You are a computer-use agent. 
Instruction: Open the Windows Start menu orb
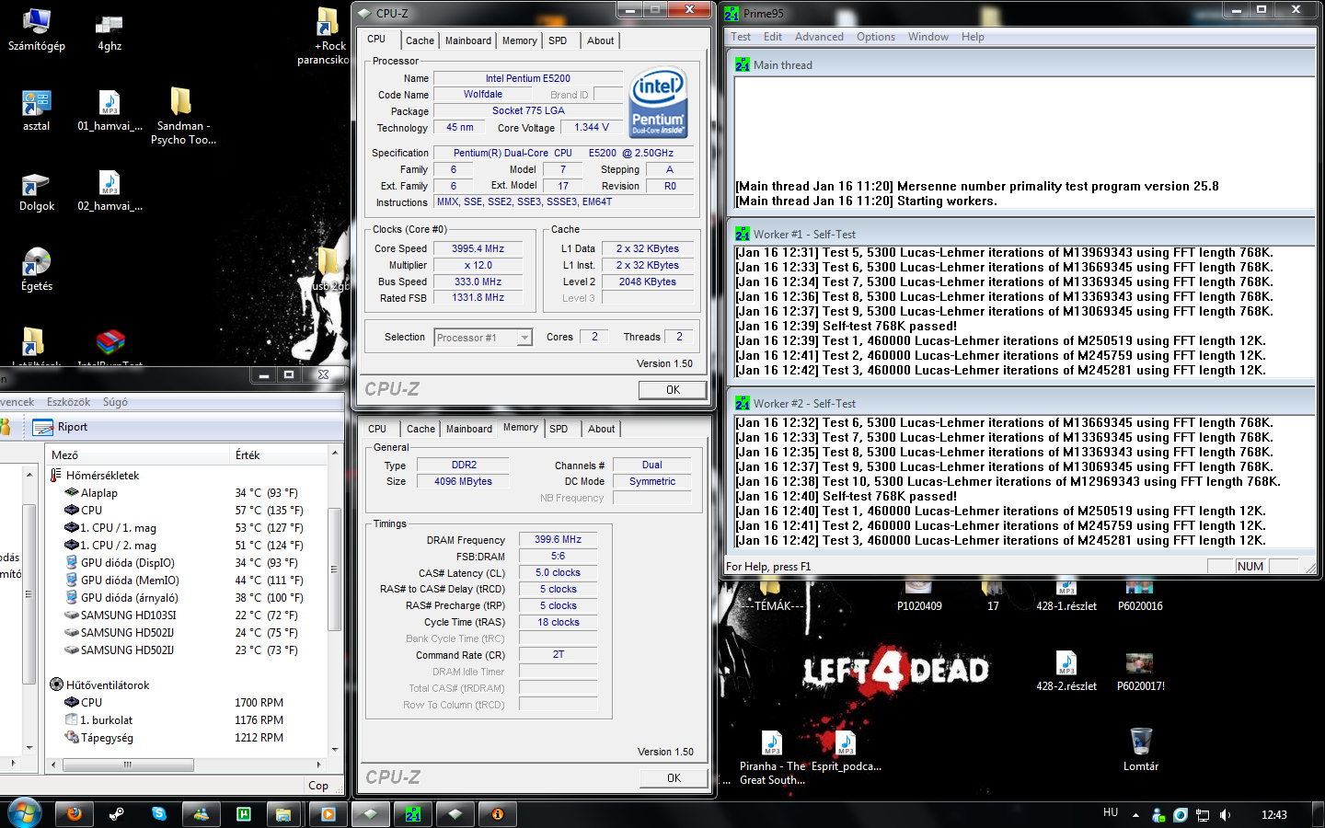tap(25, 814)
